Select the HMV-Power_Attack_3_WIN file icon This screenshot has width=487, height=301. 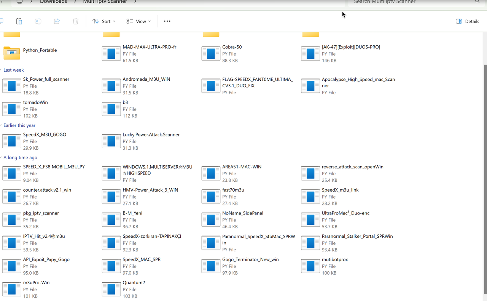coord(111,197)
